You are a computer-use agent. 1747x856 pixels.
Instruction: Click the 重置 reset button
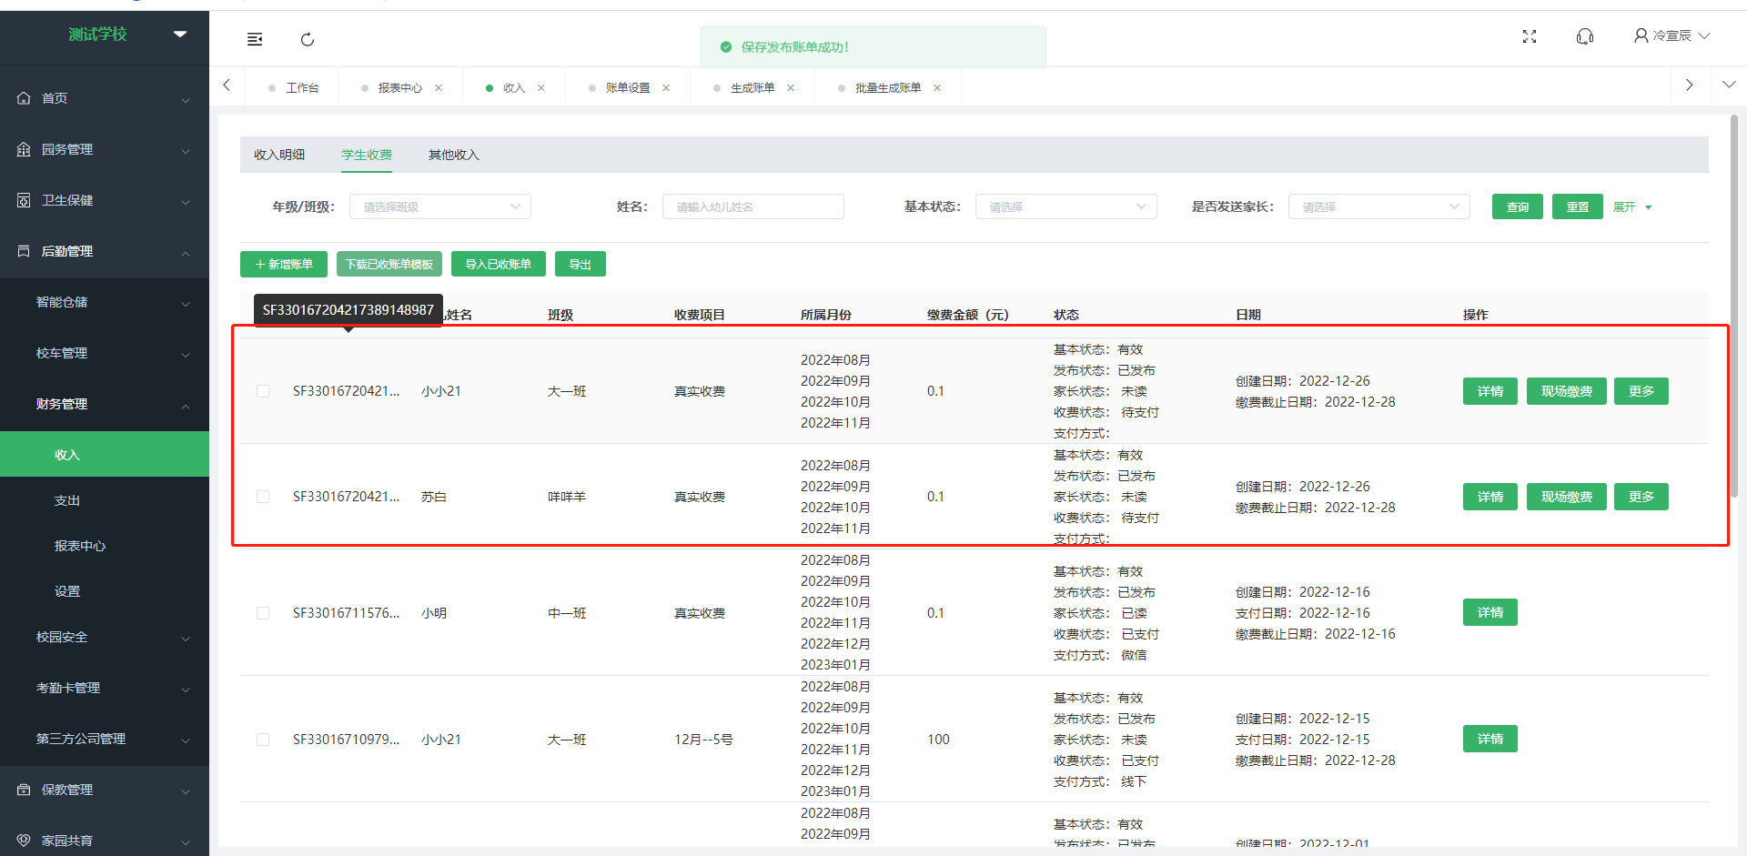pos(1578,206)
